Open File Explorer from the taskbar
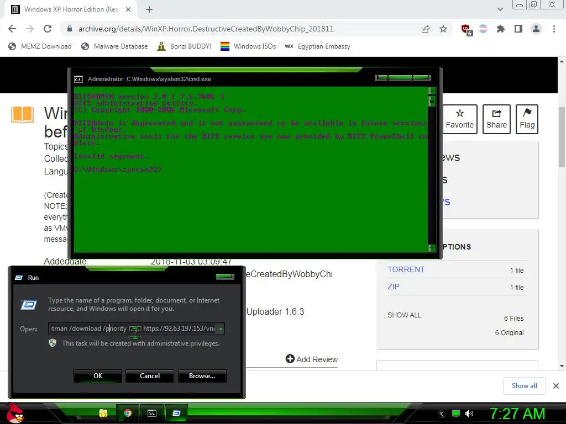The width and height of the screenshot is (566, 424). pos(103,413)
